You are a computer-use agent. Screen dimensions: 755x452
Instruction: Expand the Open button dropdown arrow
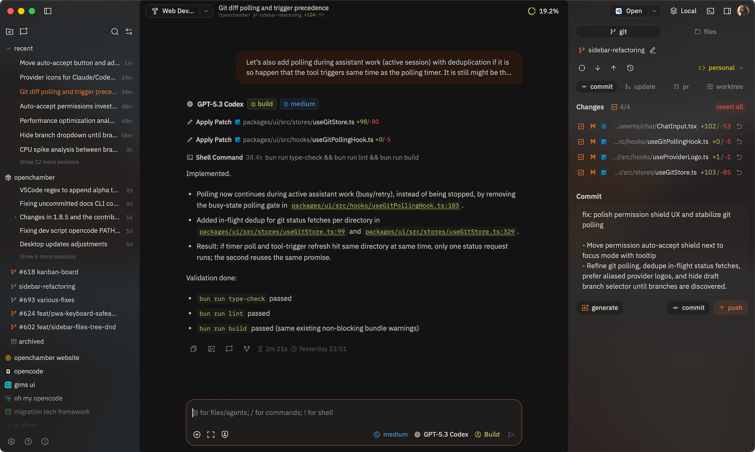tap(654, 11)
